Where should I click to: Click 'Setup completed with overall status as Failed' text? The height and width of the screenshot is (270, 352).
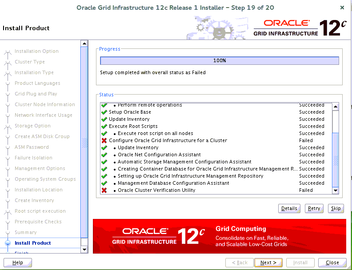152,72
